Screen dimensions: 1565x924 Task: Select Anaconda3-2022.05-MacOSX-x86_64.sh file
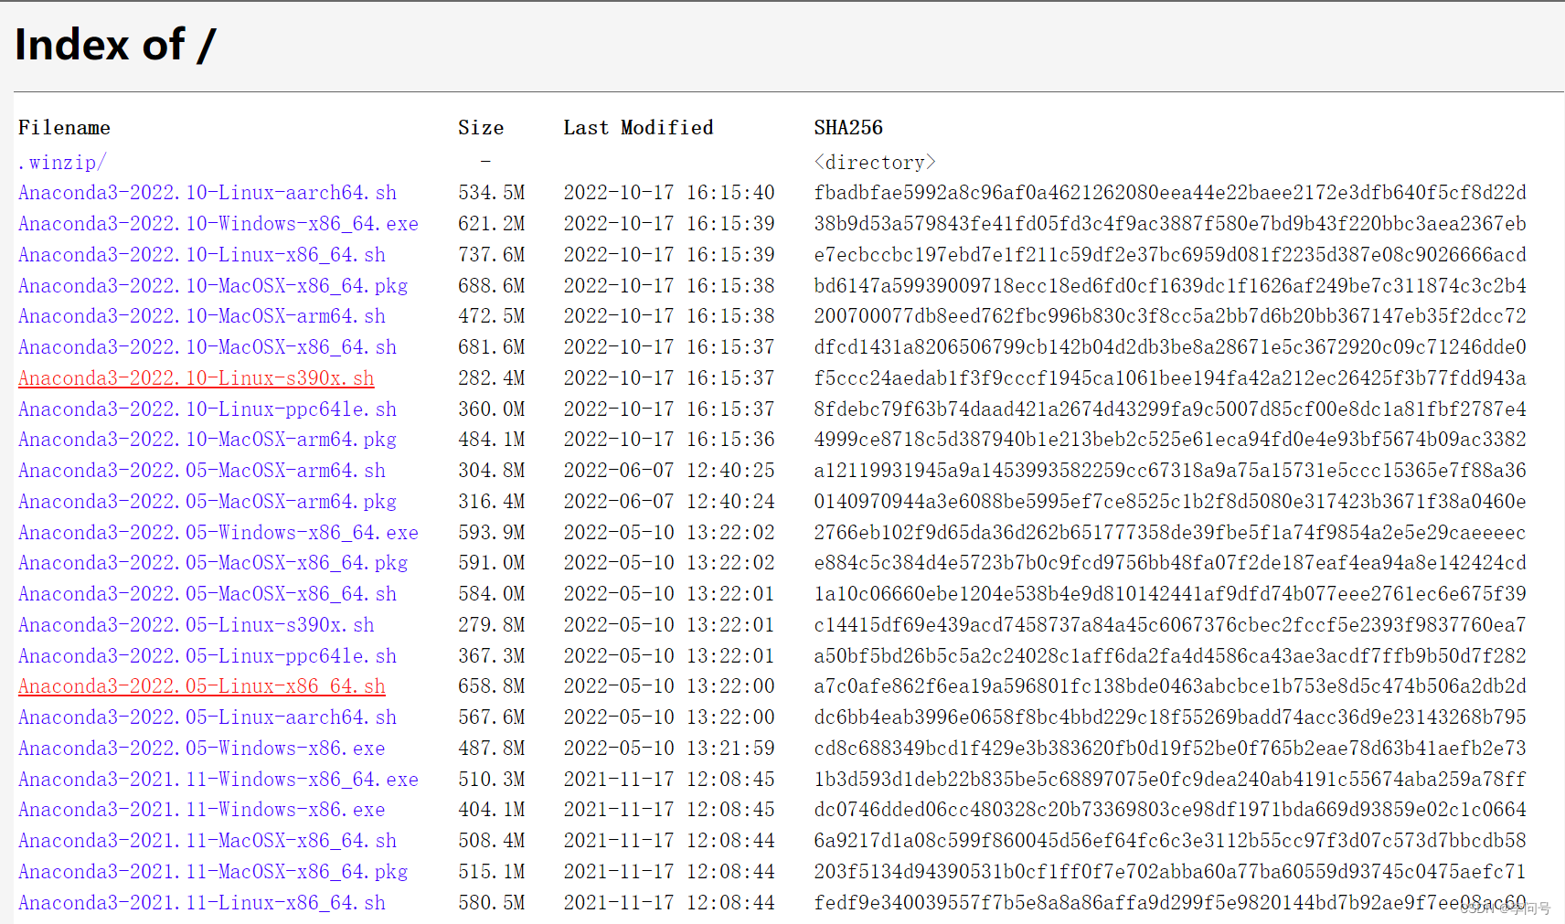click(x=208, y=594)
